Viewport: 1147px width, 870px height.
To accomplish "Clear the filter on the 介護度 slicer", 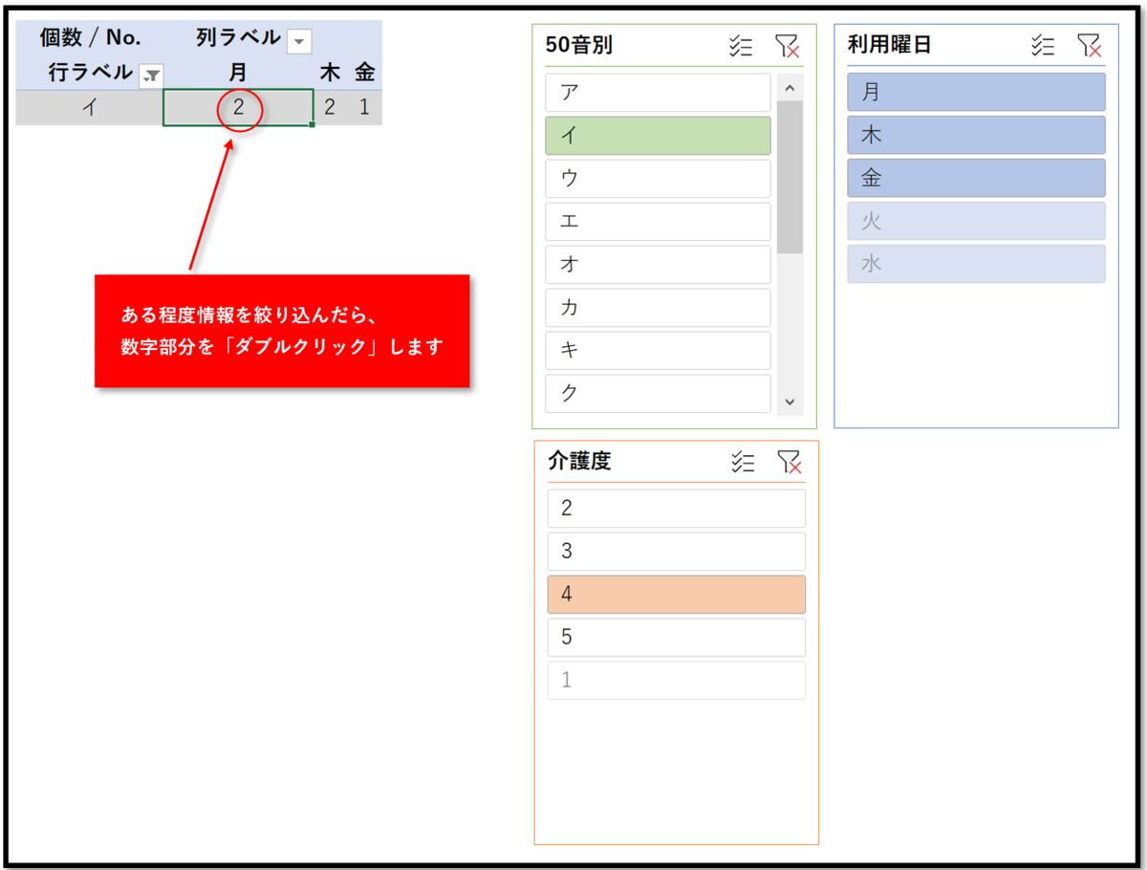I will 790,462.
